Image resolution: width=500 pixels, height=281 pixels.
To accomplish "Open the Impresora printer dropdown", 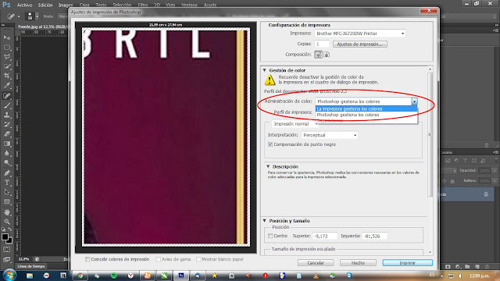I will [x=360, y=34].
